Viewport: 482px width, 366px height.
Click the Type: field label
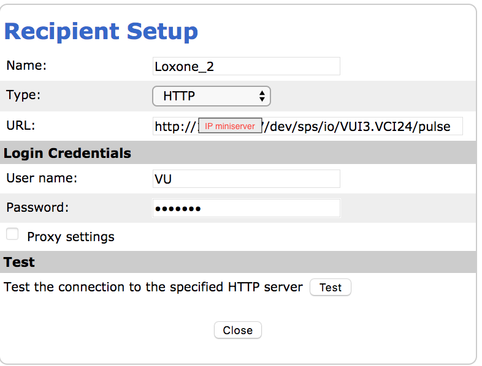[23, 95]
